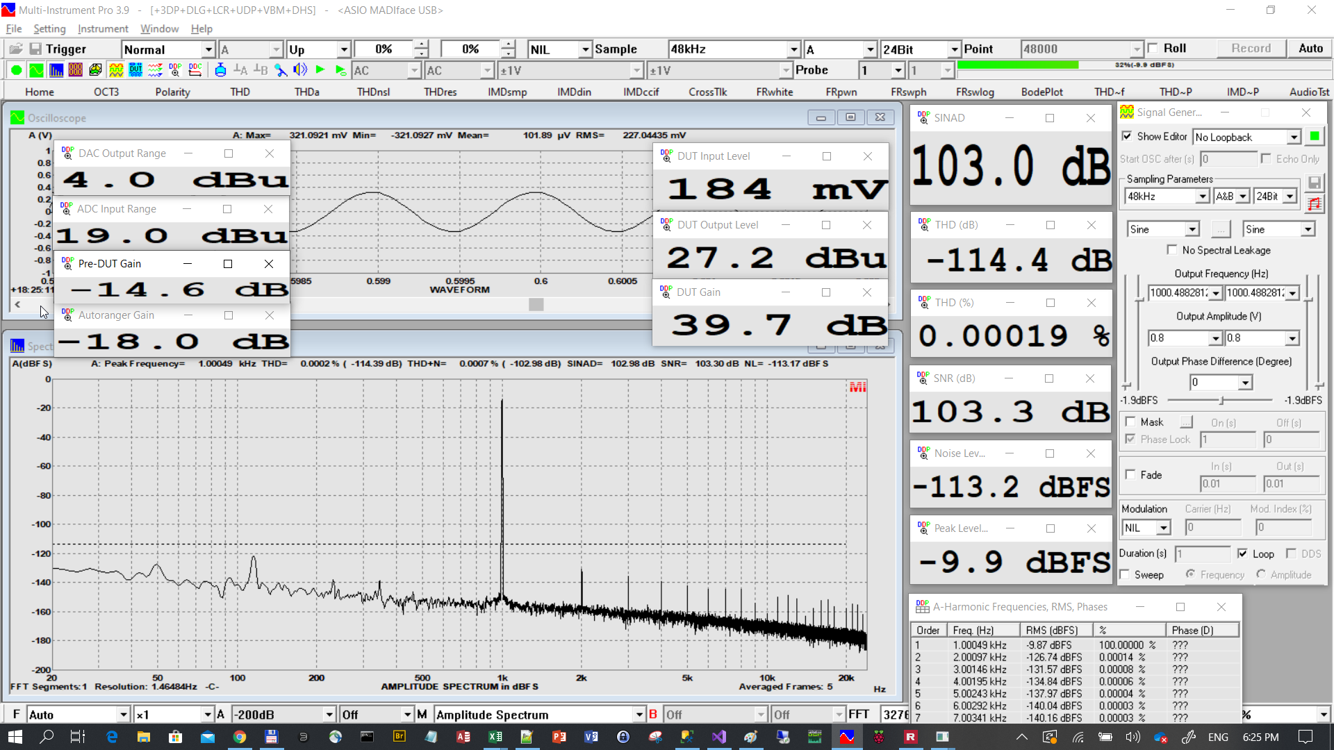Click the ellipsis button between Sine dropdowns
Image resolution: width=1334 pixels, height=750 pixels.
coord(1221,229)
